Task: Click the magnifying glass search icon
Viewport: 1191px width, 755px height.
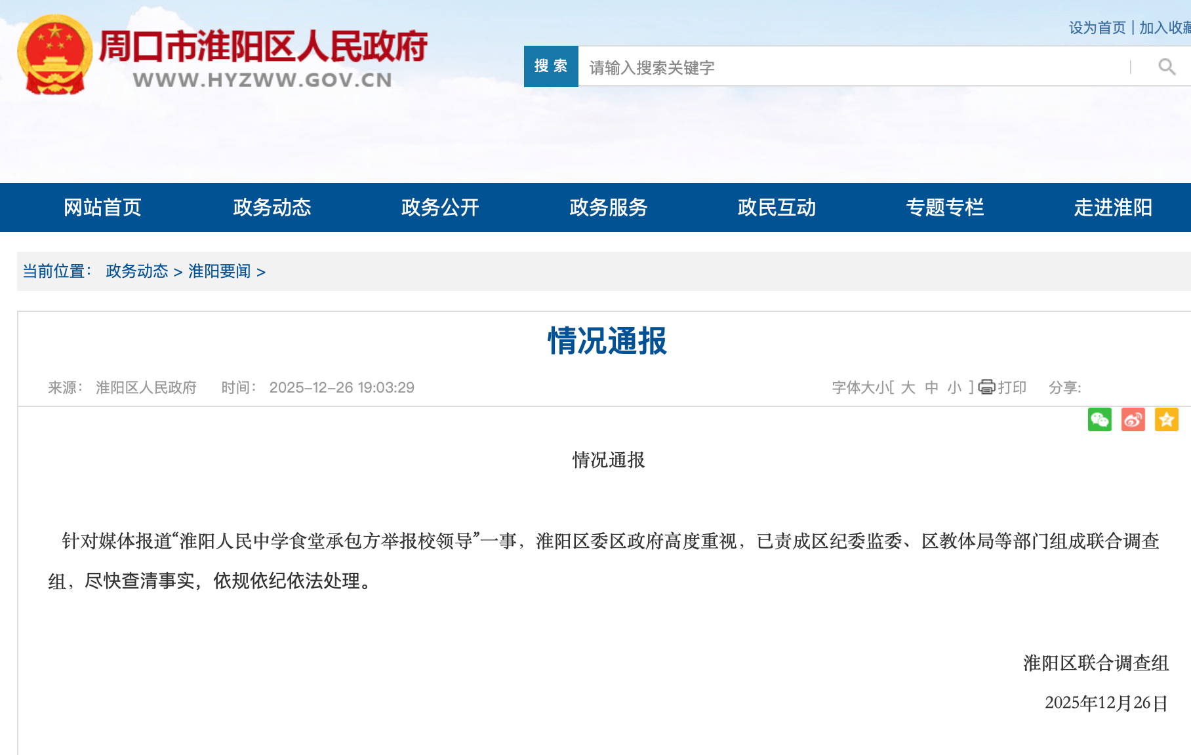Action: [1166, 67]
